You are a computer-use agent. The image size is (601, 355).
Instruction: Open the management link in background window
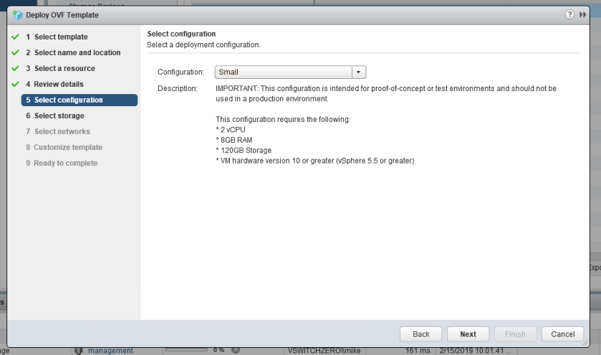[110, 351]
